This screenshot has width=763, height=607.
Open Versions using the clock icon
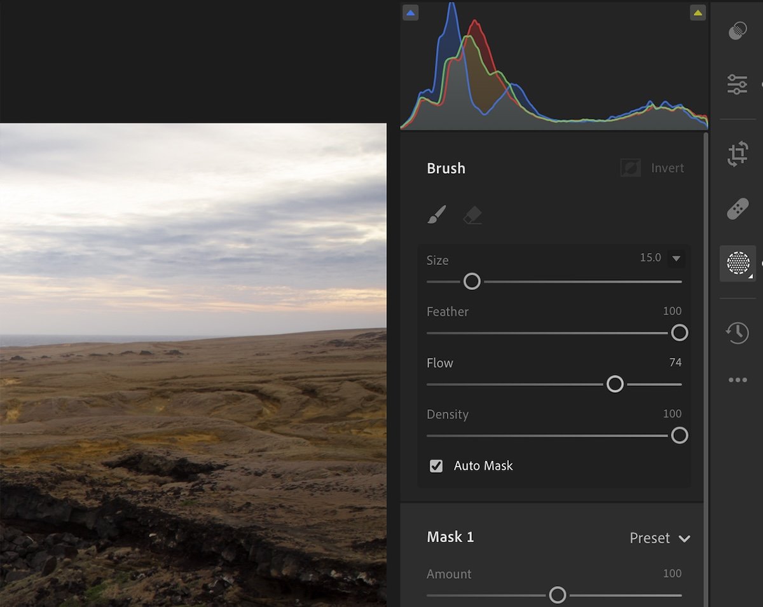coord(737,332)
